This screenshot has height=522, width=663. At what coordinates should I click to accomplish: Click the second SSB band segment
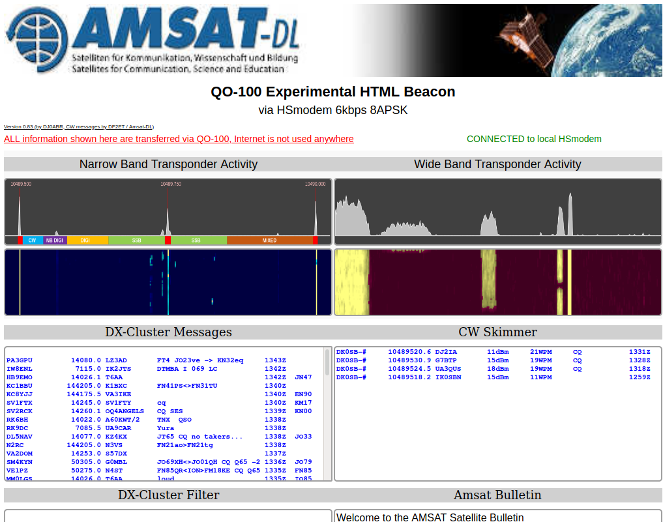pyautogui.click(x=198, y=240)
